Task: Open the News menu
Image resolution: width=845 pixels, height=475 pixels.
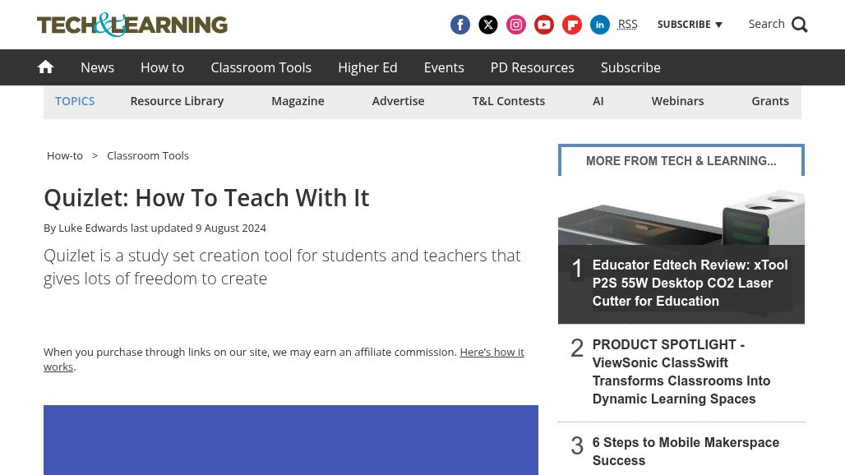Action: (x=98, y=67)
